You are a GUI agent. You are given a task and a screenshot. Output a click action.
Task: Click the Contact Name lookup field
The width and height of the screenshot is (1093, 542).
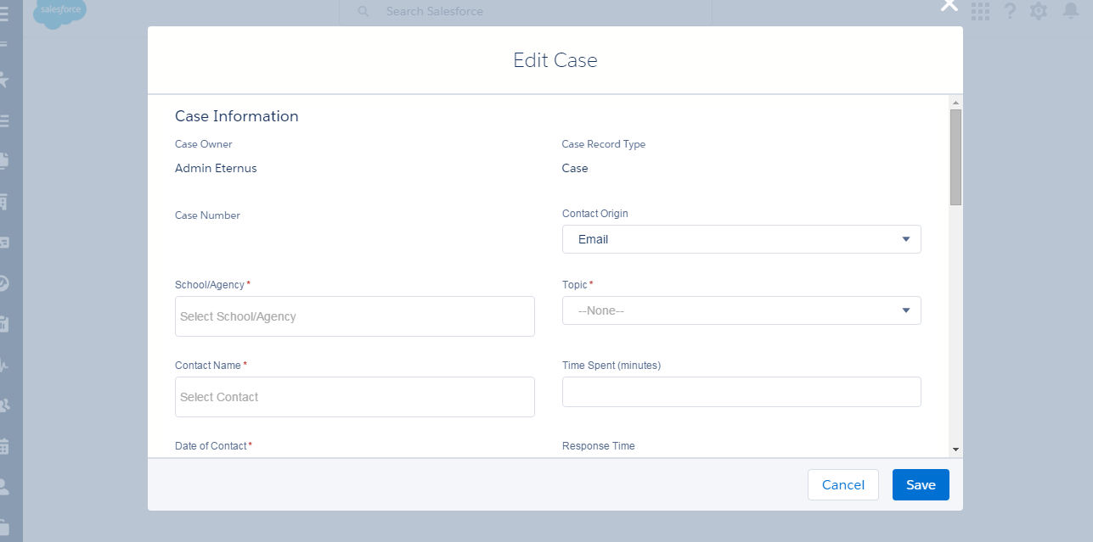(355, 397)
